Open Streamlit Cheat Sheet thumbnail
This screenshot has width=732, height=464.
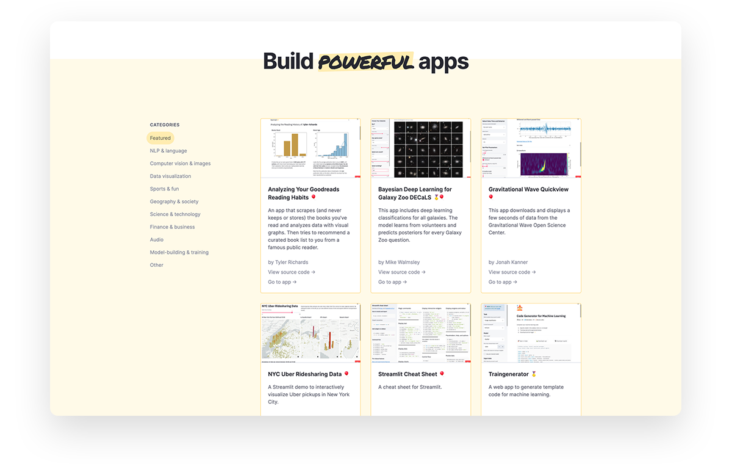pos(421,333)
